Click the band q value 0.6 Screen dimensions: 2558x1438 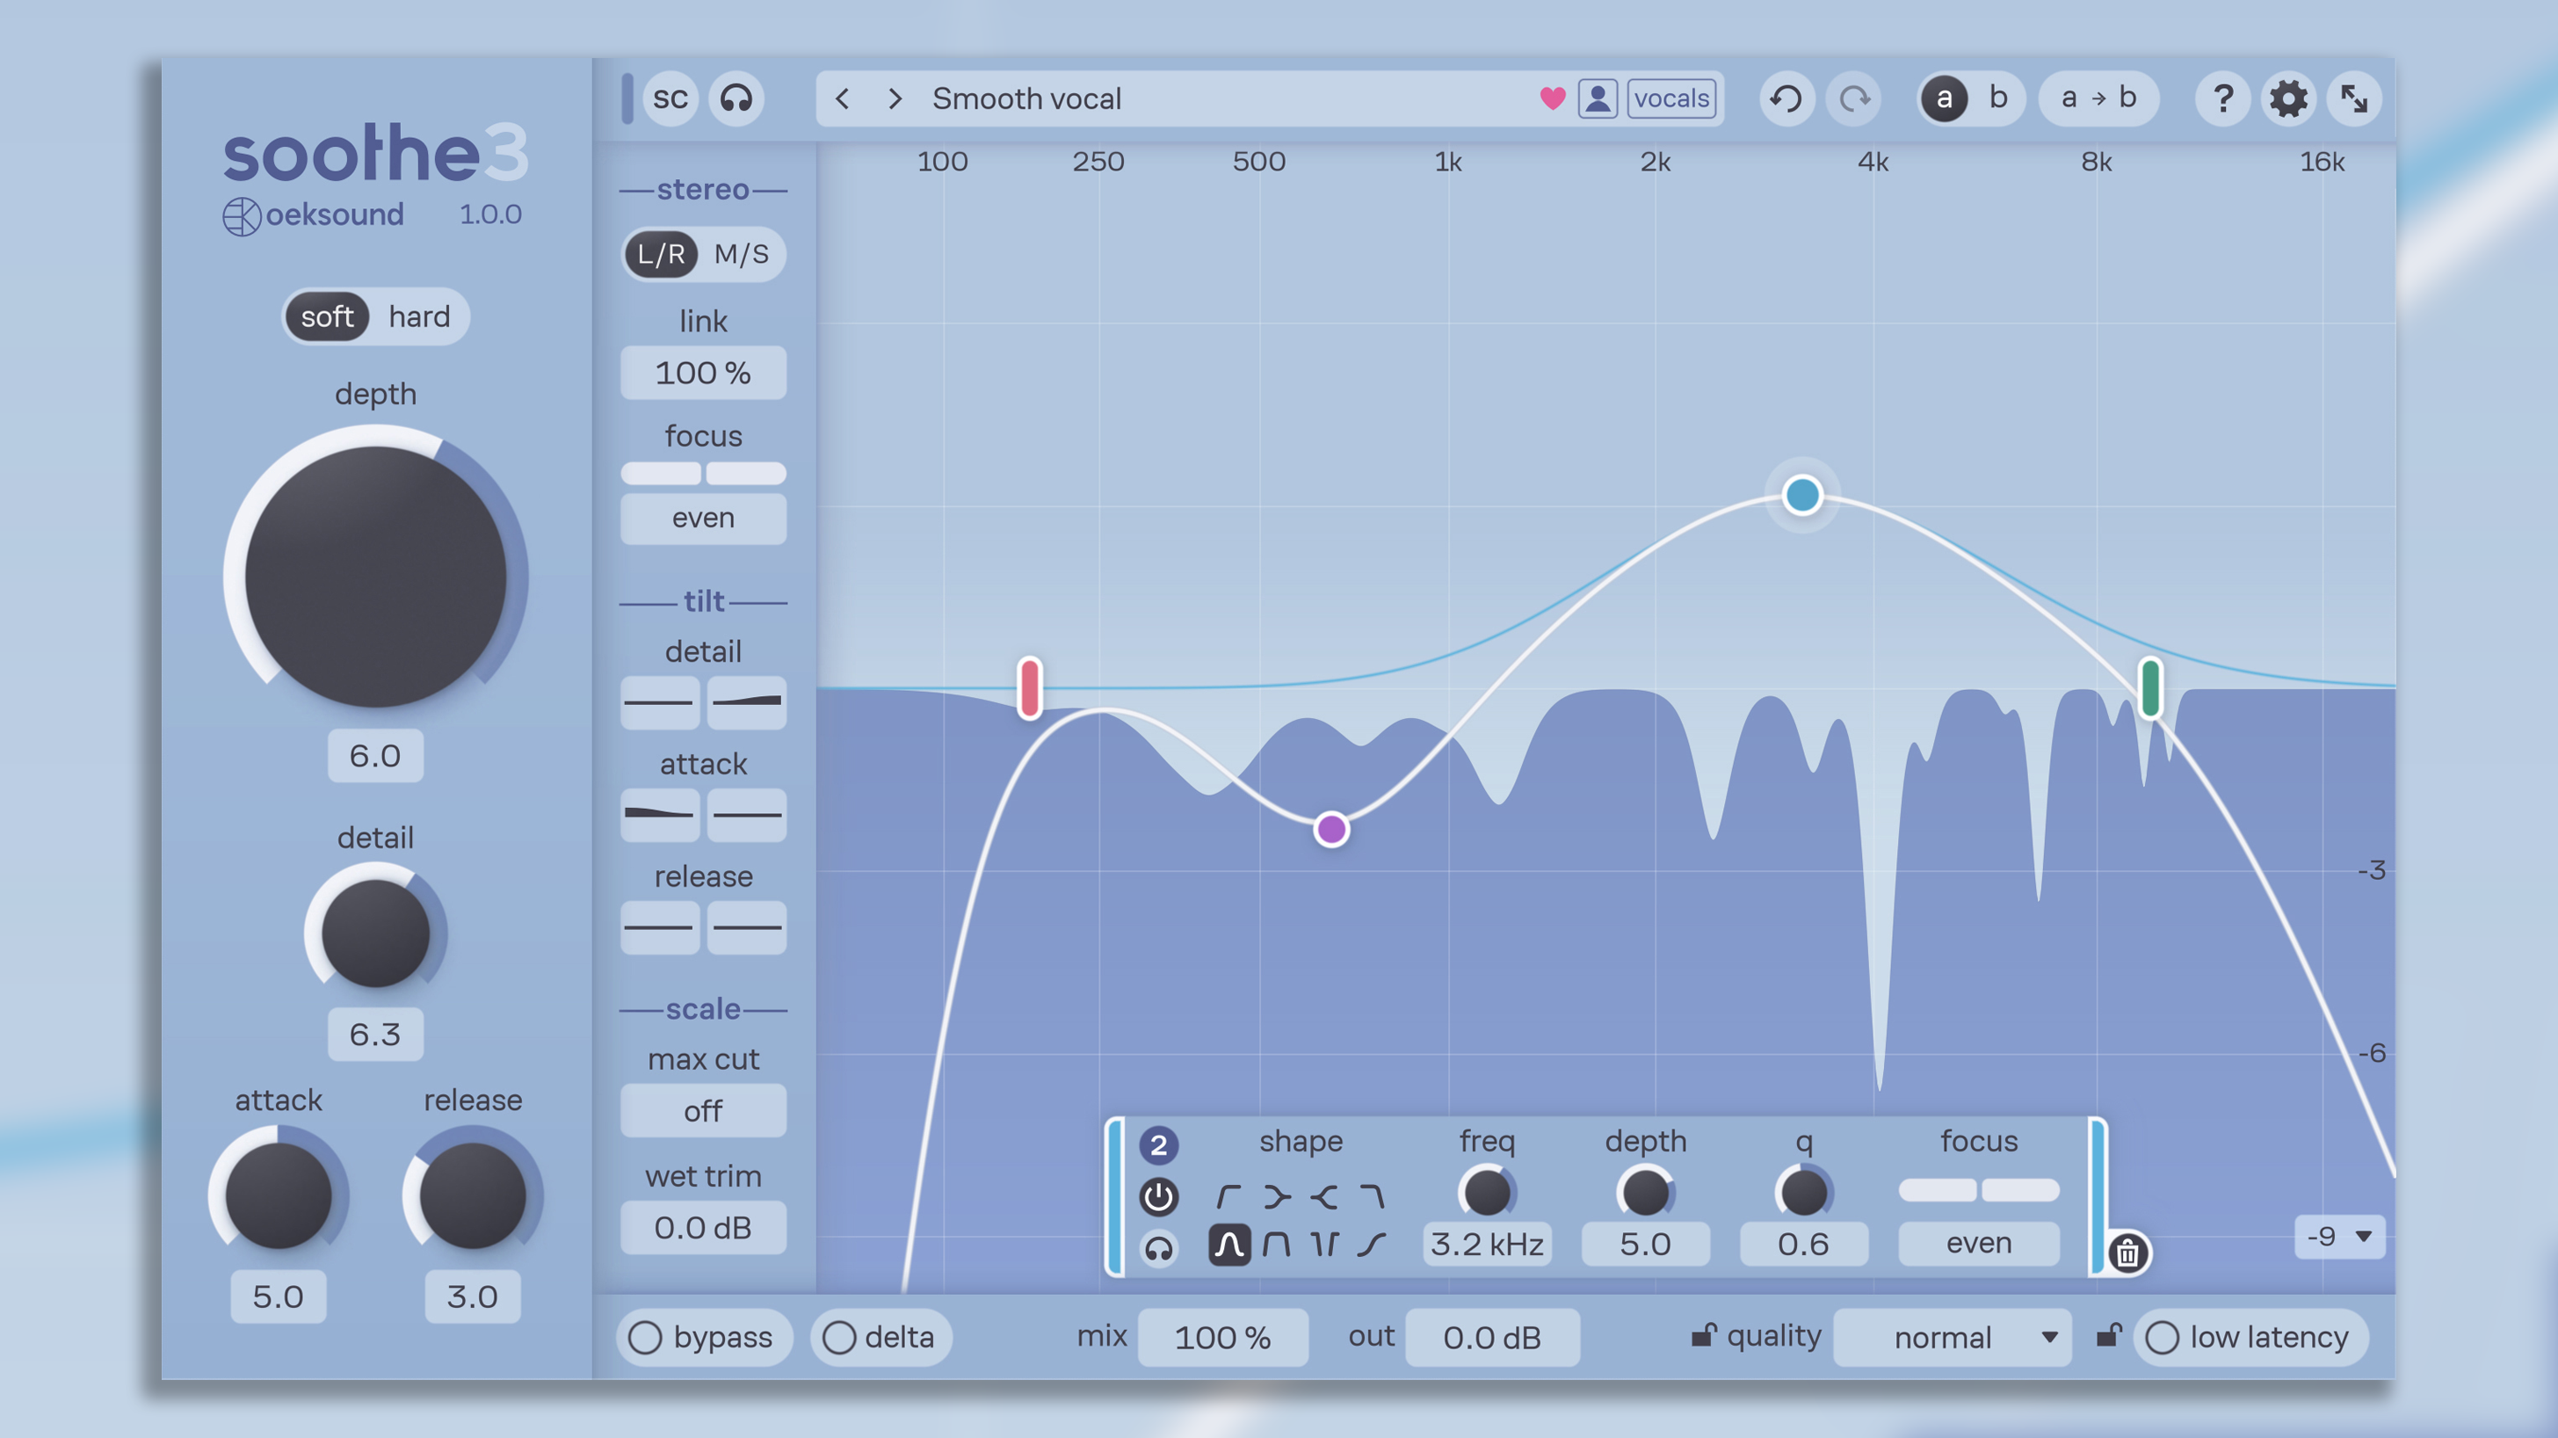pyautogui.click(x=1803, y=1244)
